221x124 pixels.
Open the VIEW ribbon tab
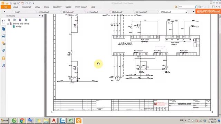(38, 7)
